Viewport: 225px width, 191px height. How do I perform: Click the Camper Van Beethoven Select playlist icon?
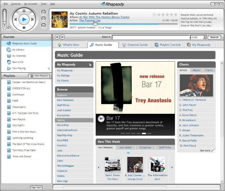tap(9, 82)
